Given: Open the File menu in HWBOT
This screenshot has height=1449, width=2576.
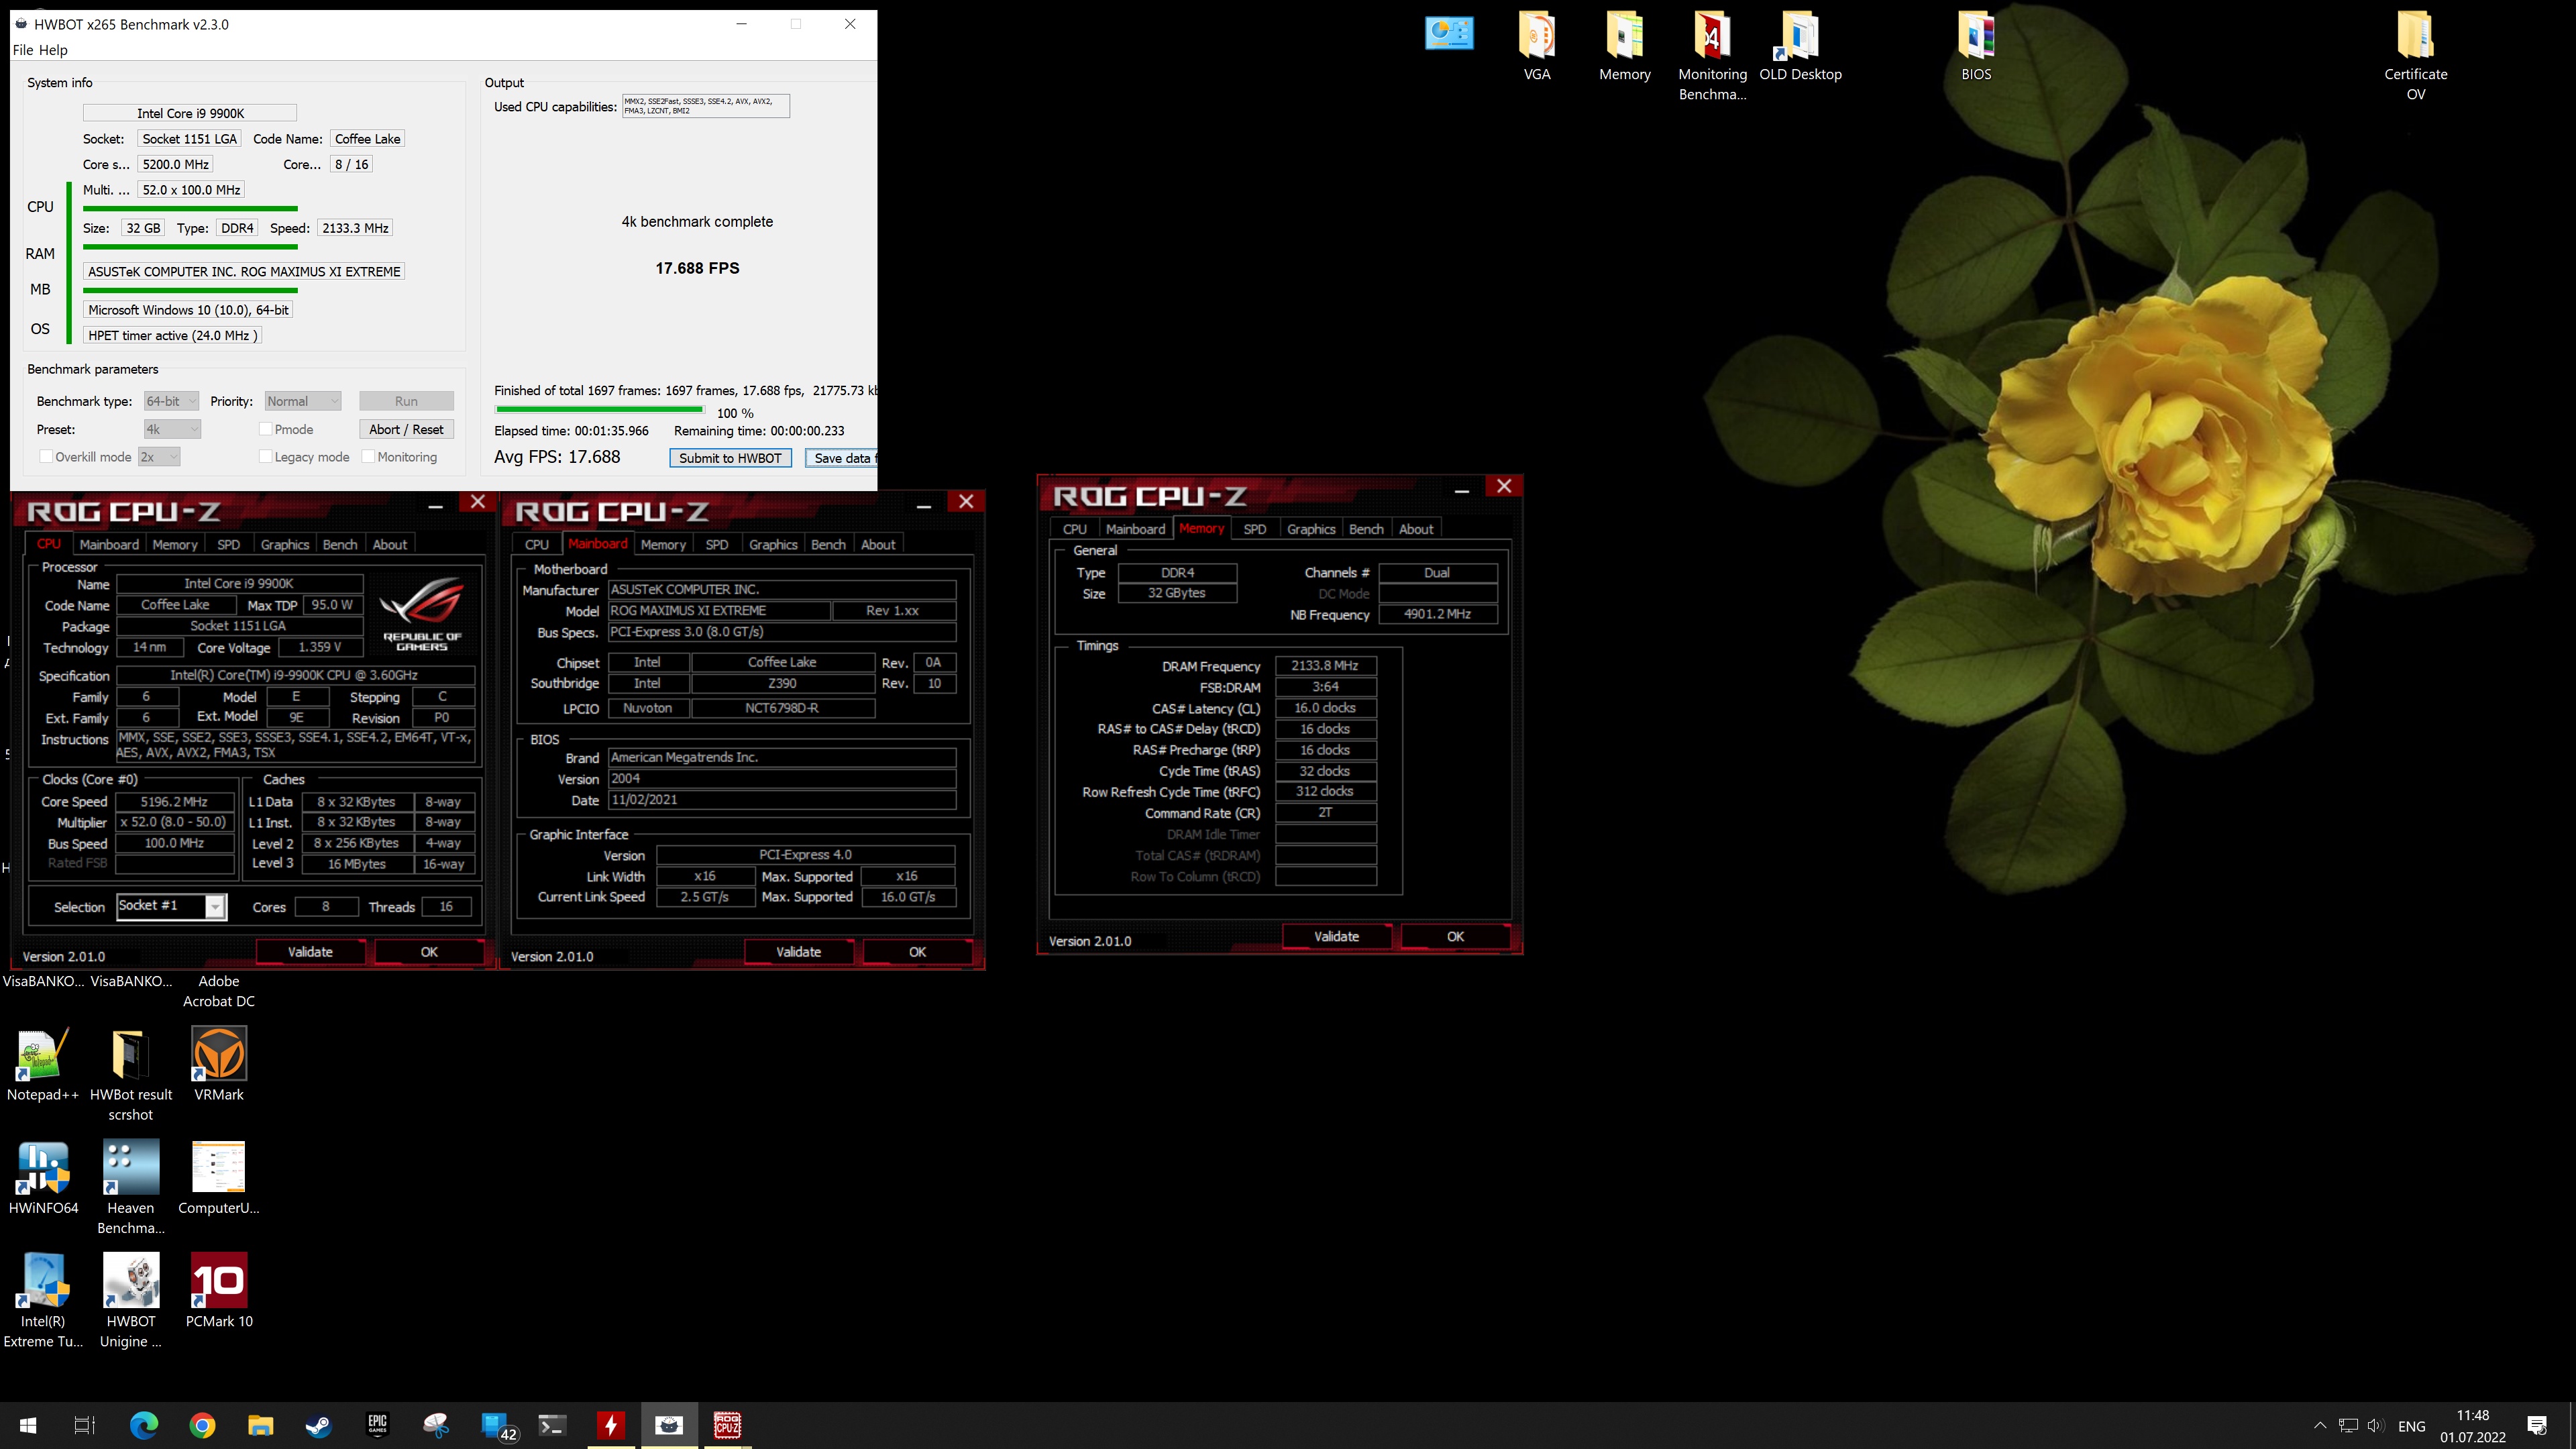Looking at the screenshot, I should (23, 50).
